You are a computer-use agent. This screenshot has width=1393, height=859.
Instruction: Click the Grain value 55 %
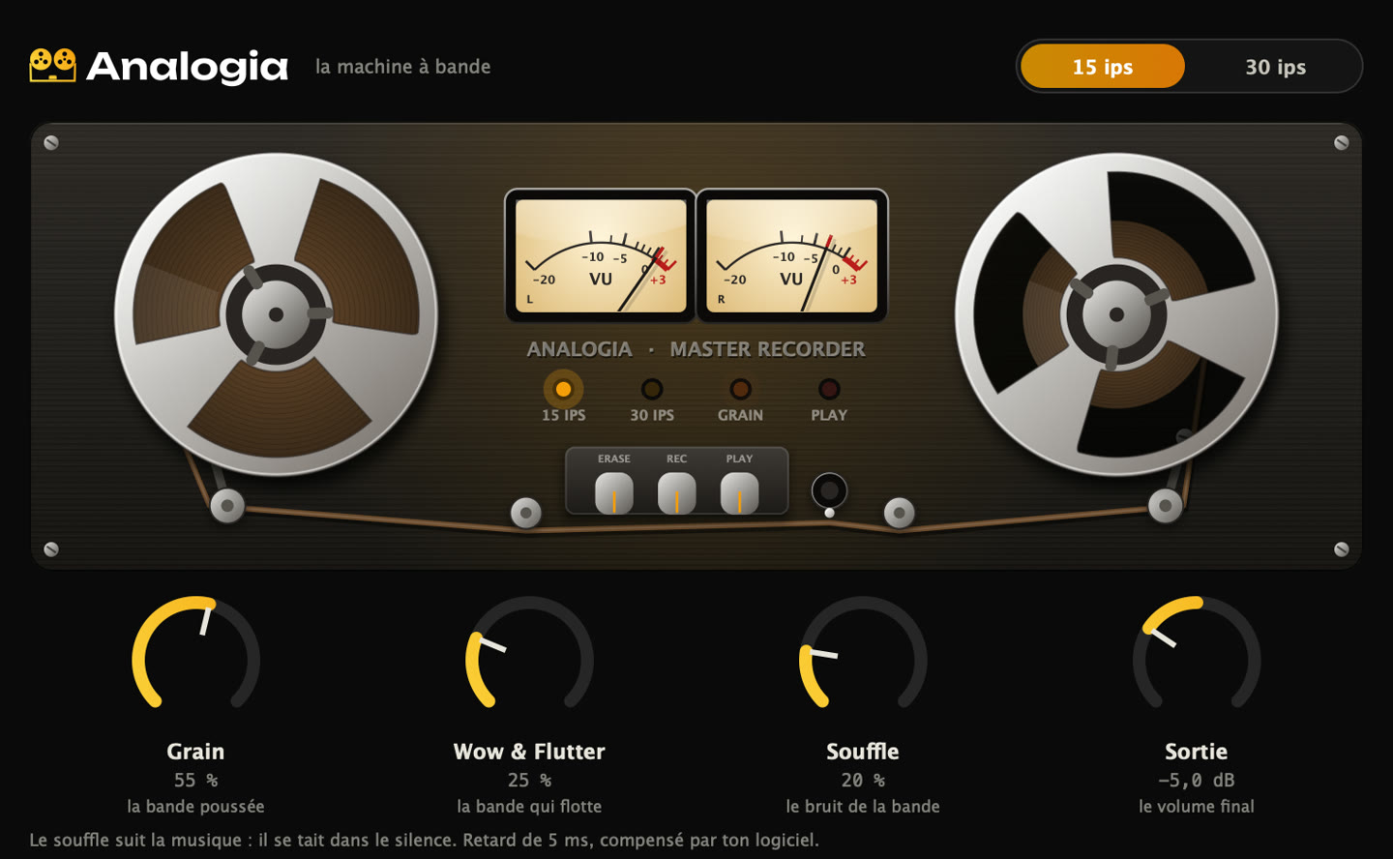pos(195,780)
